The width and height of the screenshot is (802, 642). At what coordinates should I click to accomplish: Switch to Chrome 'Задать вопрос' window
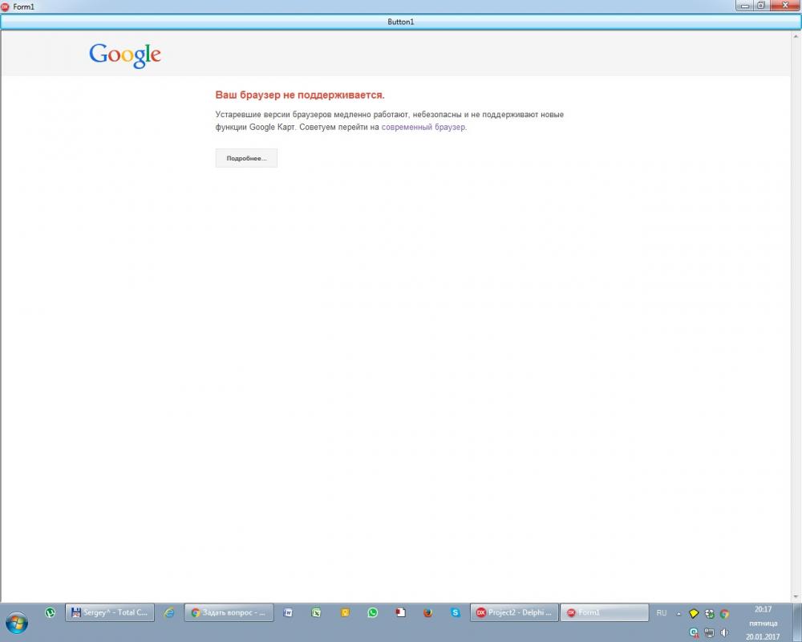pos(229,612)
